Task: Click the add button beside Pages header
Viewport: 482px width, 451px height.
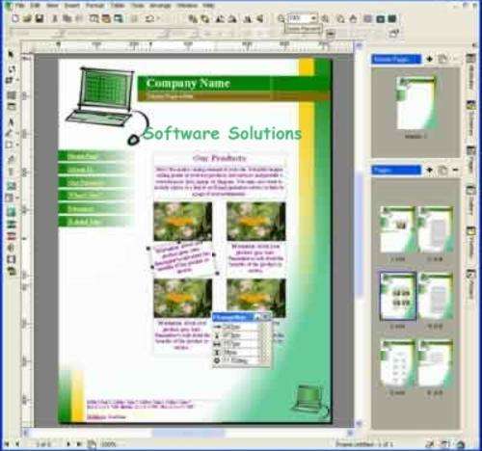Action: [x=430, y=170]
